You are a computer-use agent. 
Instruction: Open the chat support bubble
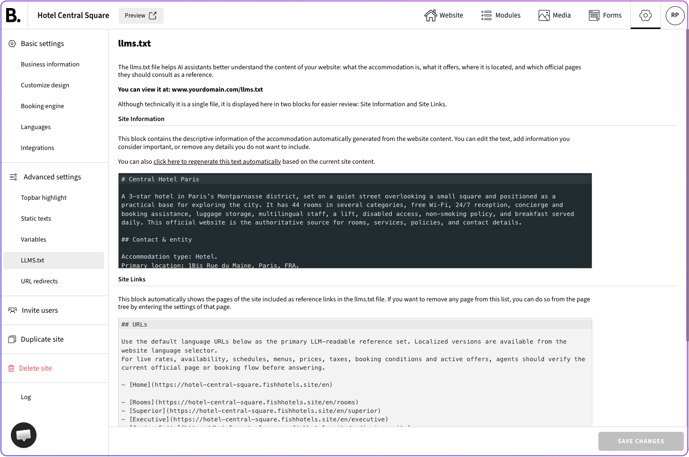(x=24, y=435)
